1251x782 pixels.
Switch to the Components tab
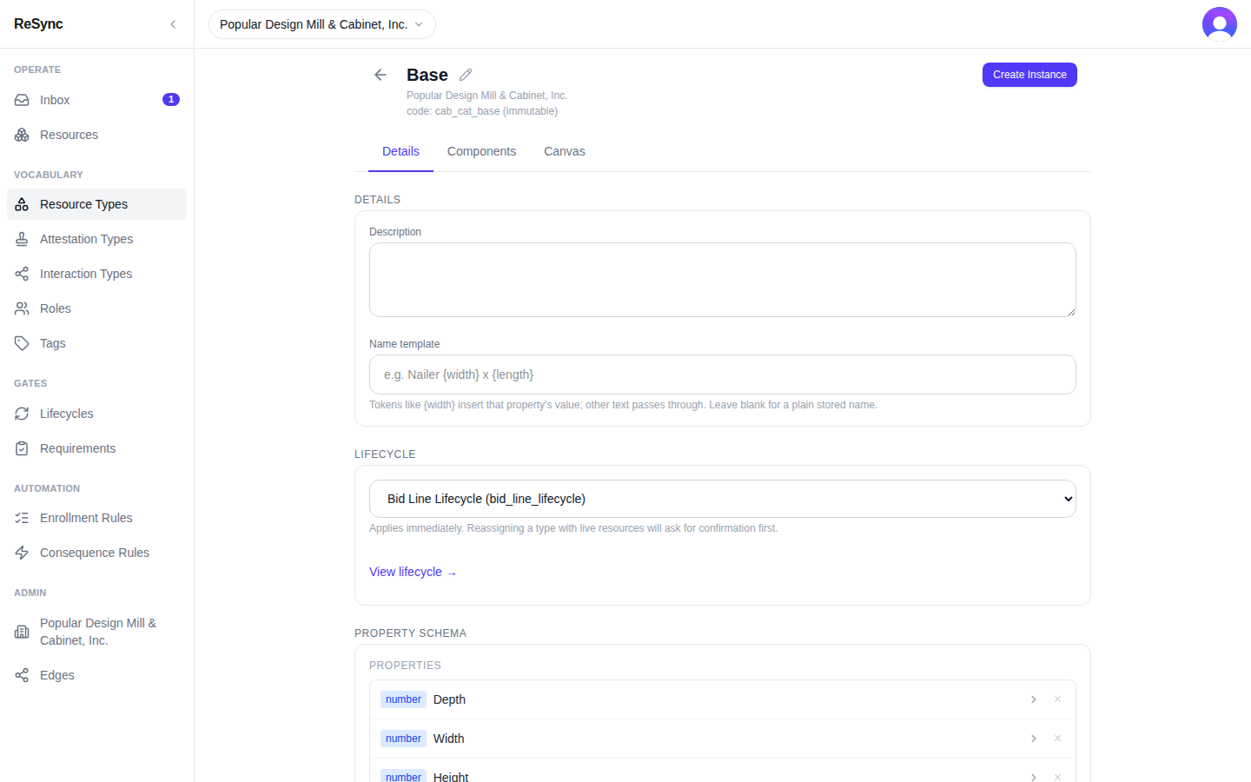[x=481, y=151]
